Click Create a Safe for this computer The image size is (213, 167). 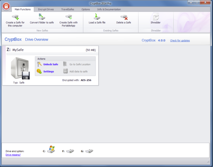tap(15, 20)
